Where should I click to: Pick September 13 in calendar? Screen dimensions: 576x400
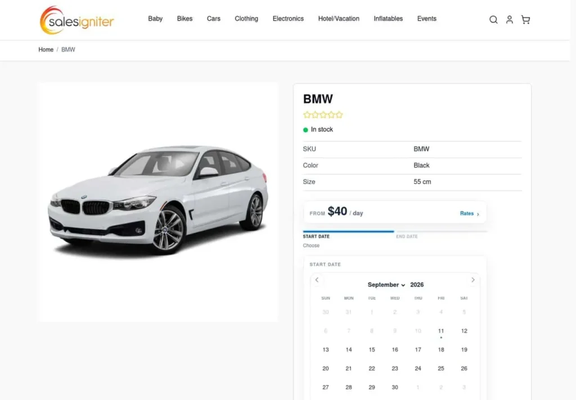coord(326,350)
